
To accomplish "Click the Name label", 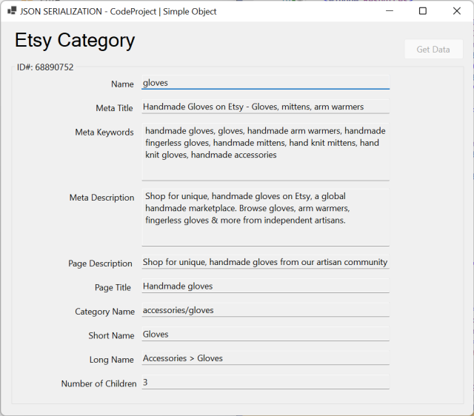I will 122,84.
